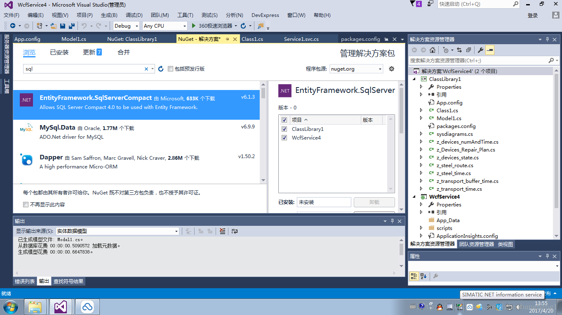Image resolution: width=562 pixels, height=315 pixels.
Task: Toggle the highlighted Preview Selected Items icon
Action: point(490,50)
